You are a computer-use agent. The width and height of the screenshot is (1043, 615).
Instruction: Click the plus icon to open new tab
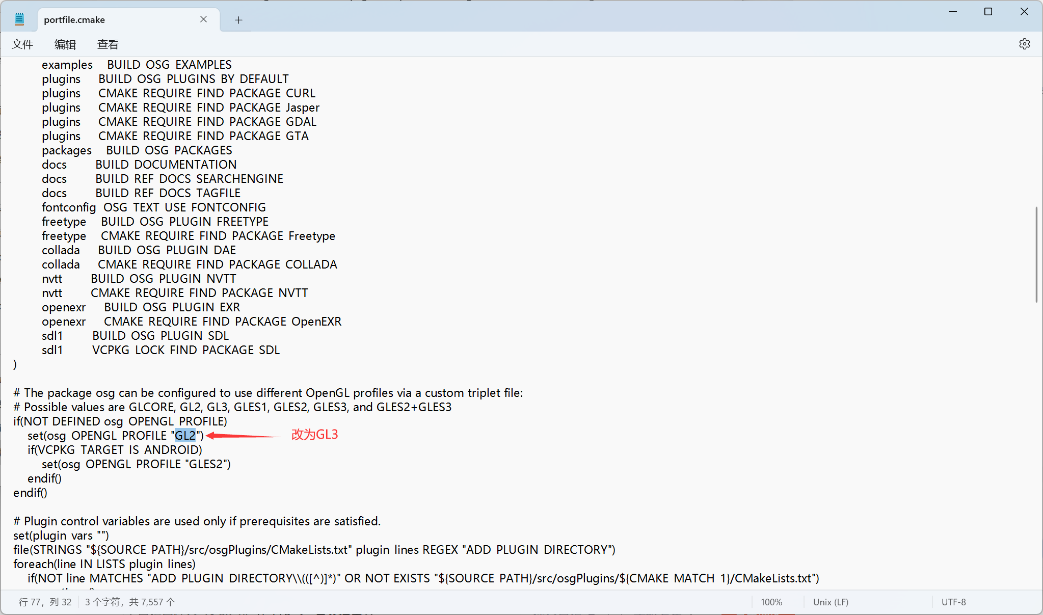(238, 20)
